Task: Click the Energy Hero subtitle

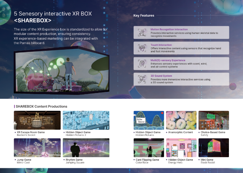Action: pyautogui.click(x=175, y=163)
